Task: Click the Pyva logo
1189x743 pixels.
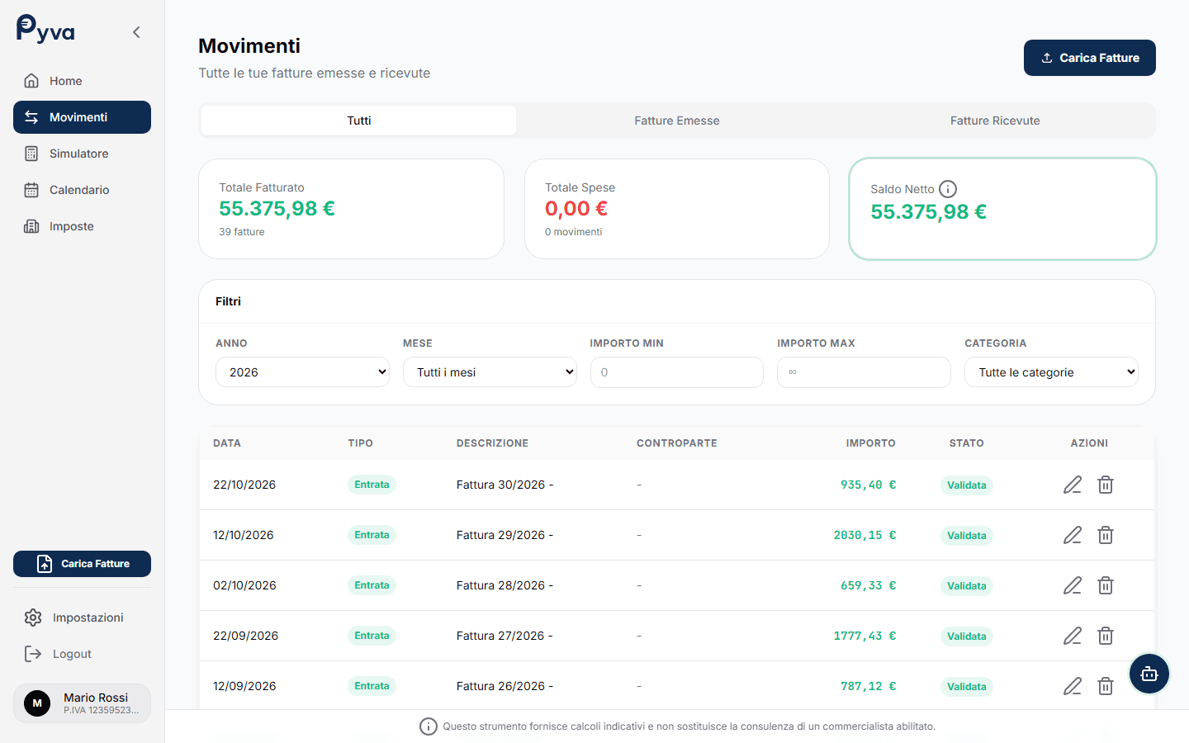Action: click(45, 30)
